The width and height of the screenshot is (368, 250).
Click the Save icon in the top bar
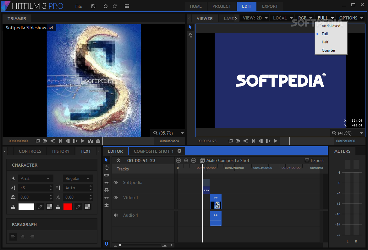[x=93, y=6]
